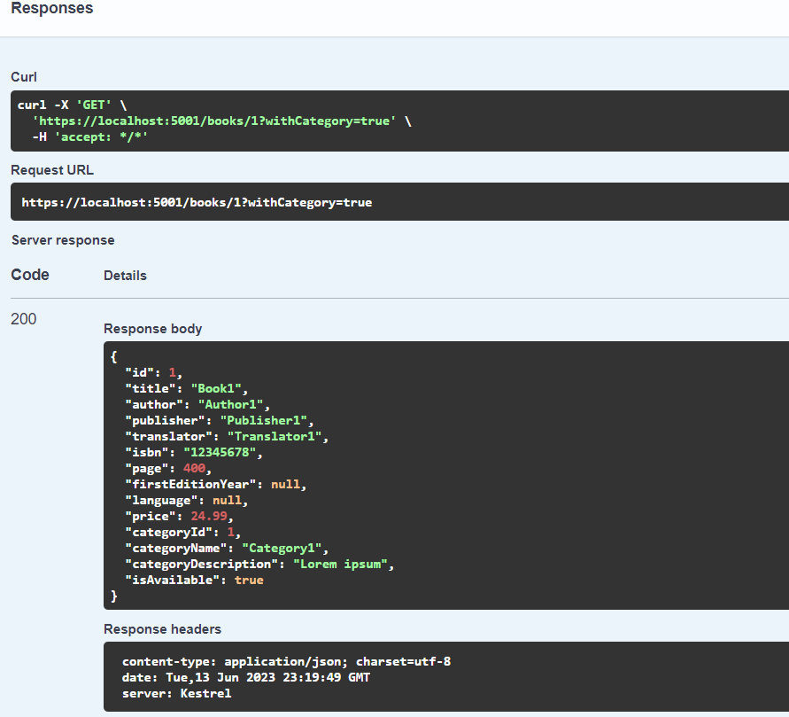789x717 pixels.
Task: Select the Request URL value https://localhost:5001/books/1
Action: (x=197, y=202)
